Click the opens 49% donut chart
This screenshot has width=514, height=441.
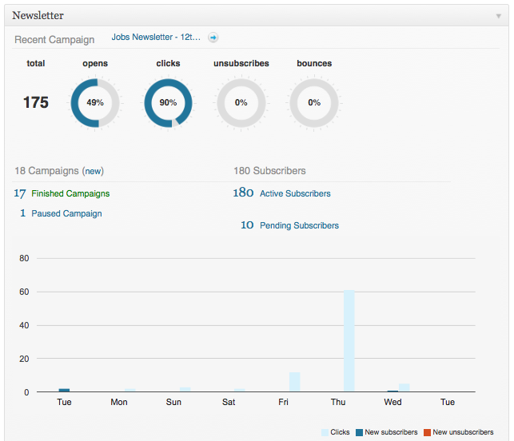pos(95,103)
